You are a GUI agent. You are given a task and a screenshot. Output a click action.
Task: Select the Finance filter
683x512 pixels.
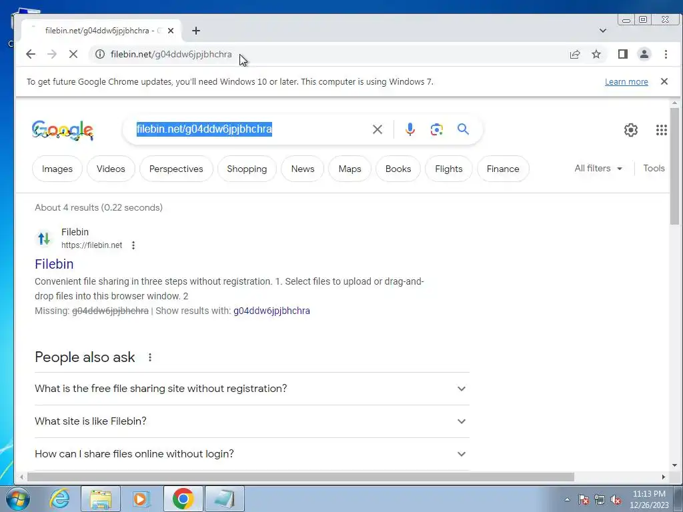(x=503, y=169)
